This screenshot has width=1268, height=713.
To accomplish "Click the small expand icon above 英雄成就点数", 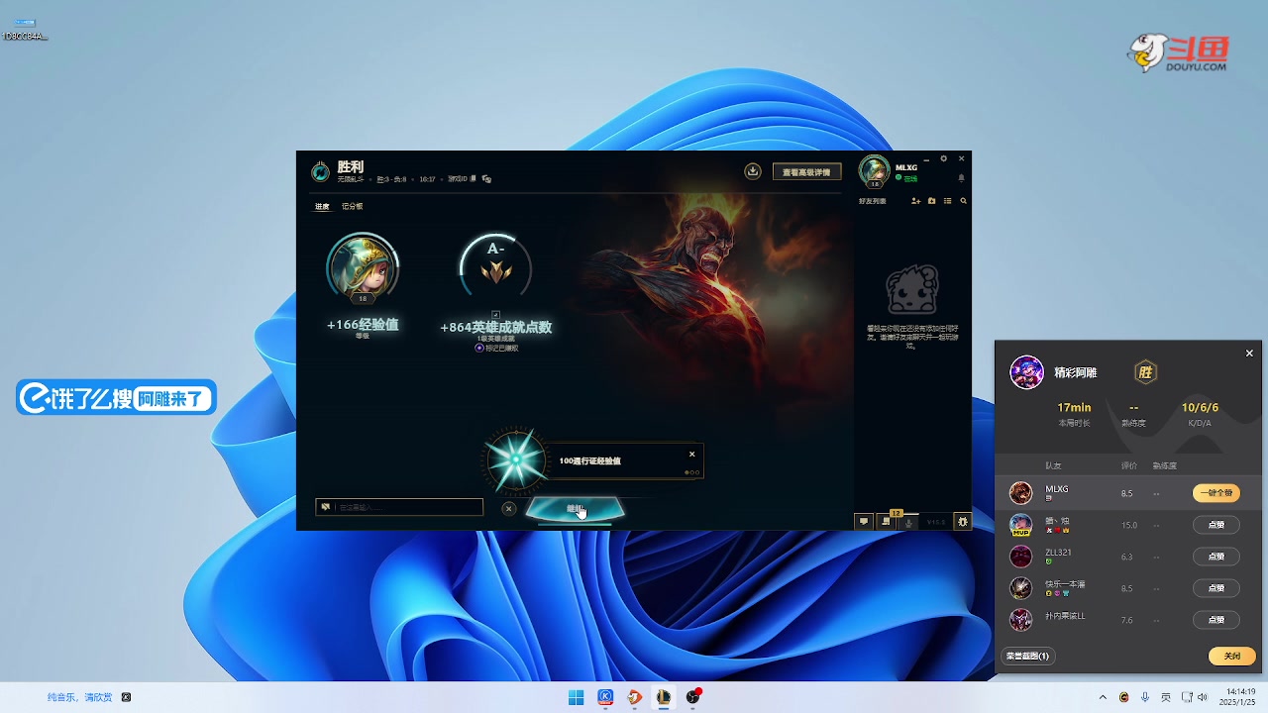I will [x=496, y=315].
